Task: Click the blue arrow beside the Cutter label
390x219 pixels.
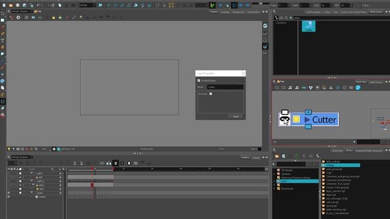Action: coord(307,120)
